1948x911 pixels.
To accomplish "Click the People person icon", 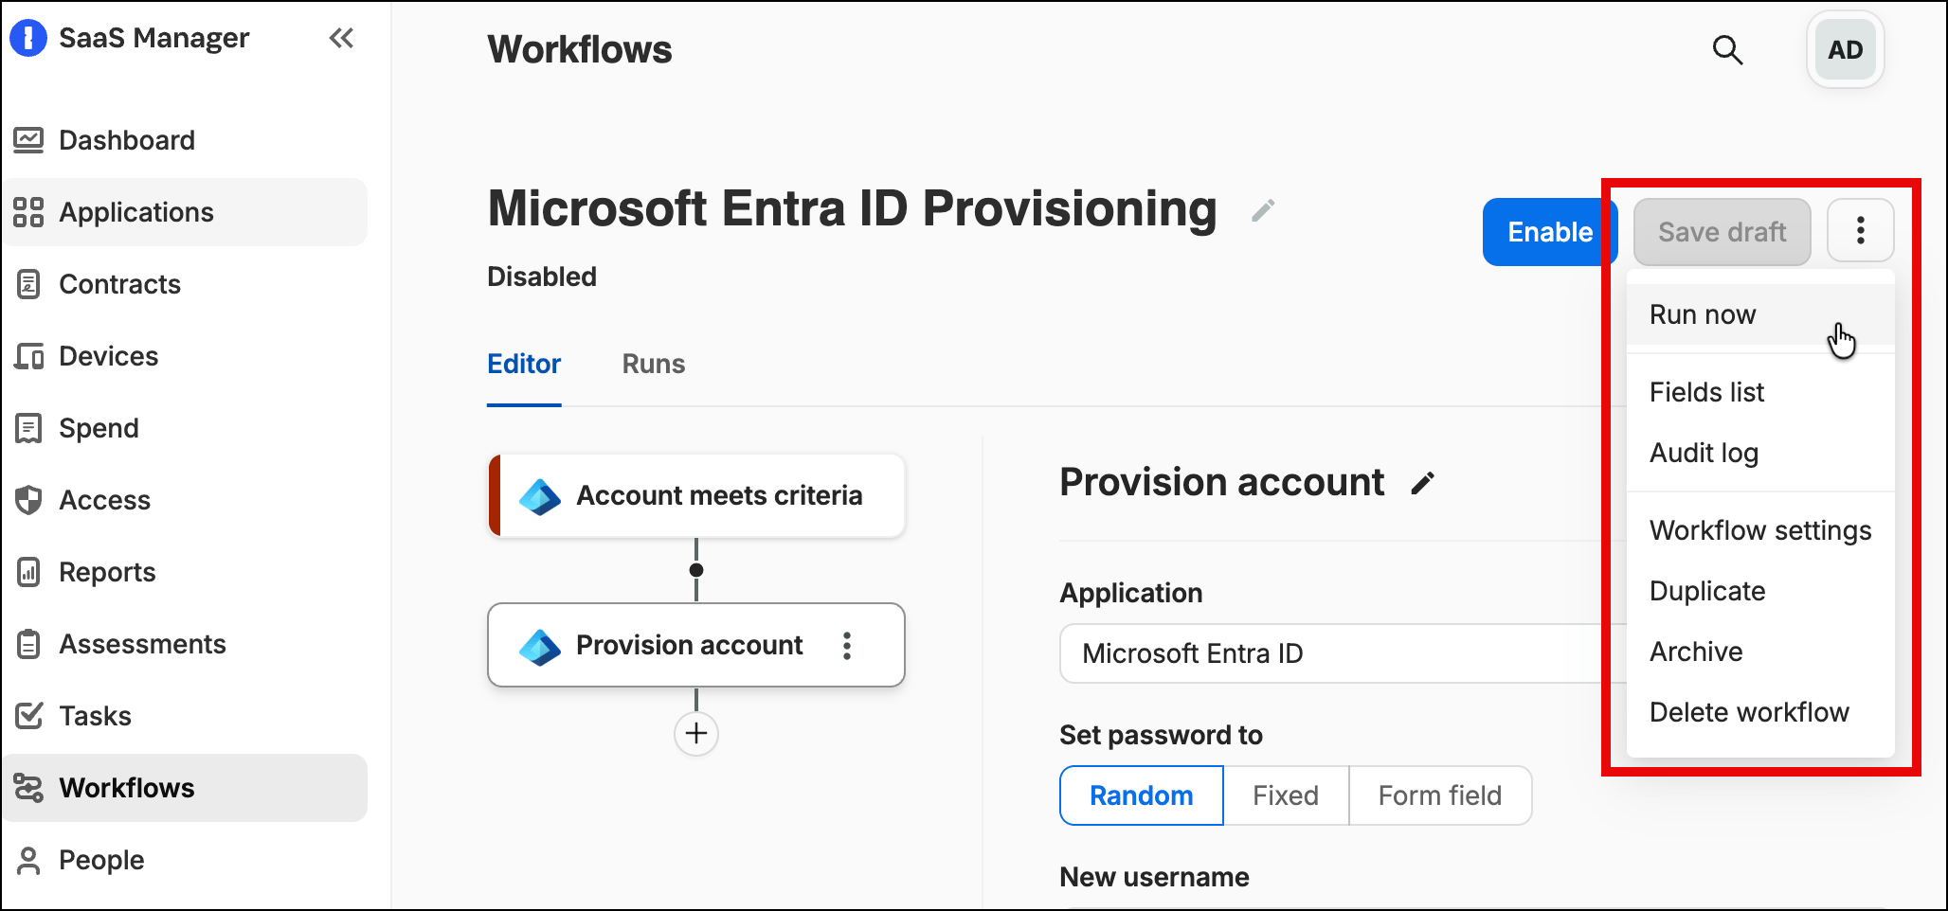I will (28, 860).
